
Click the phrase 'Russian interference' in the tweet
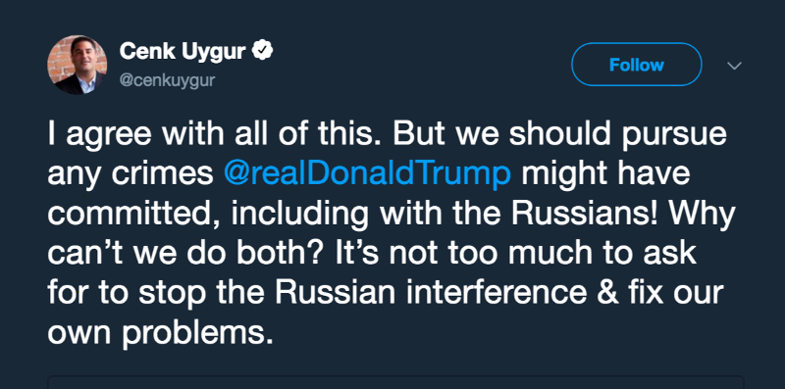pyautogui.click(x=431, y=292)
